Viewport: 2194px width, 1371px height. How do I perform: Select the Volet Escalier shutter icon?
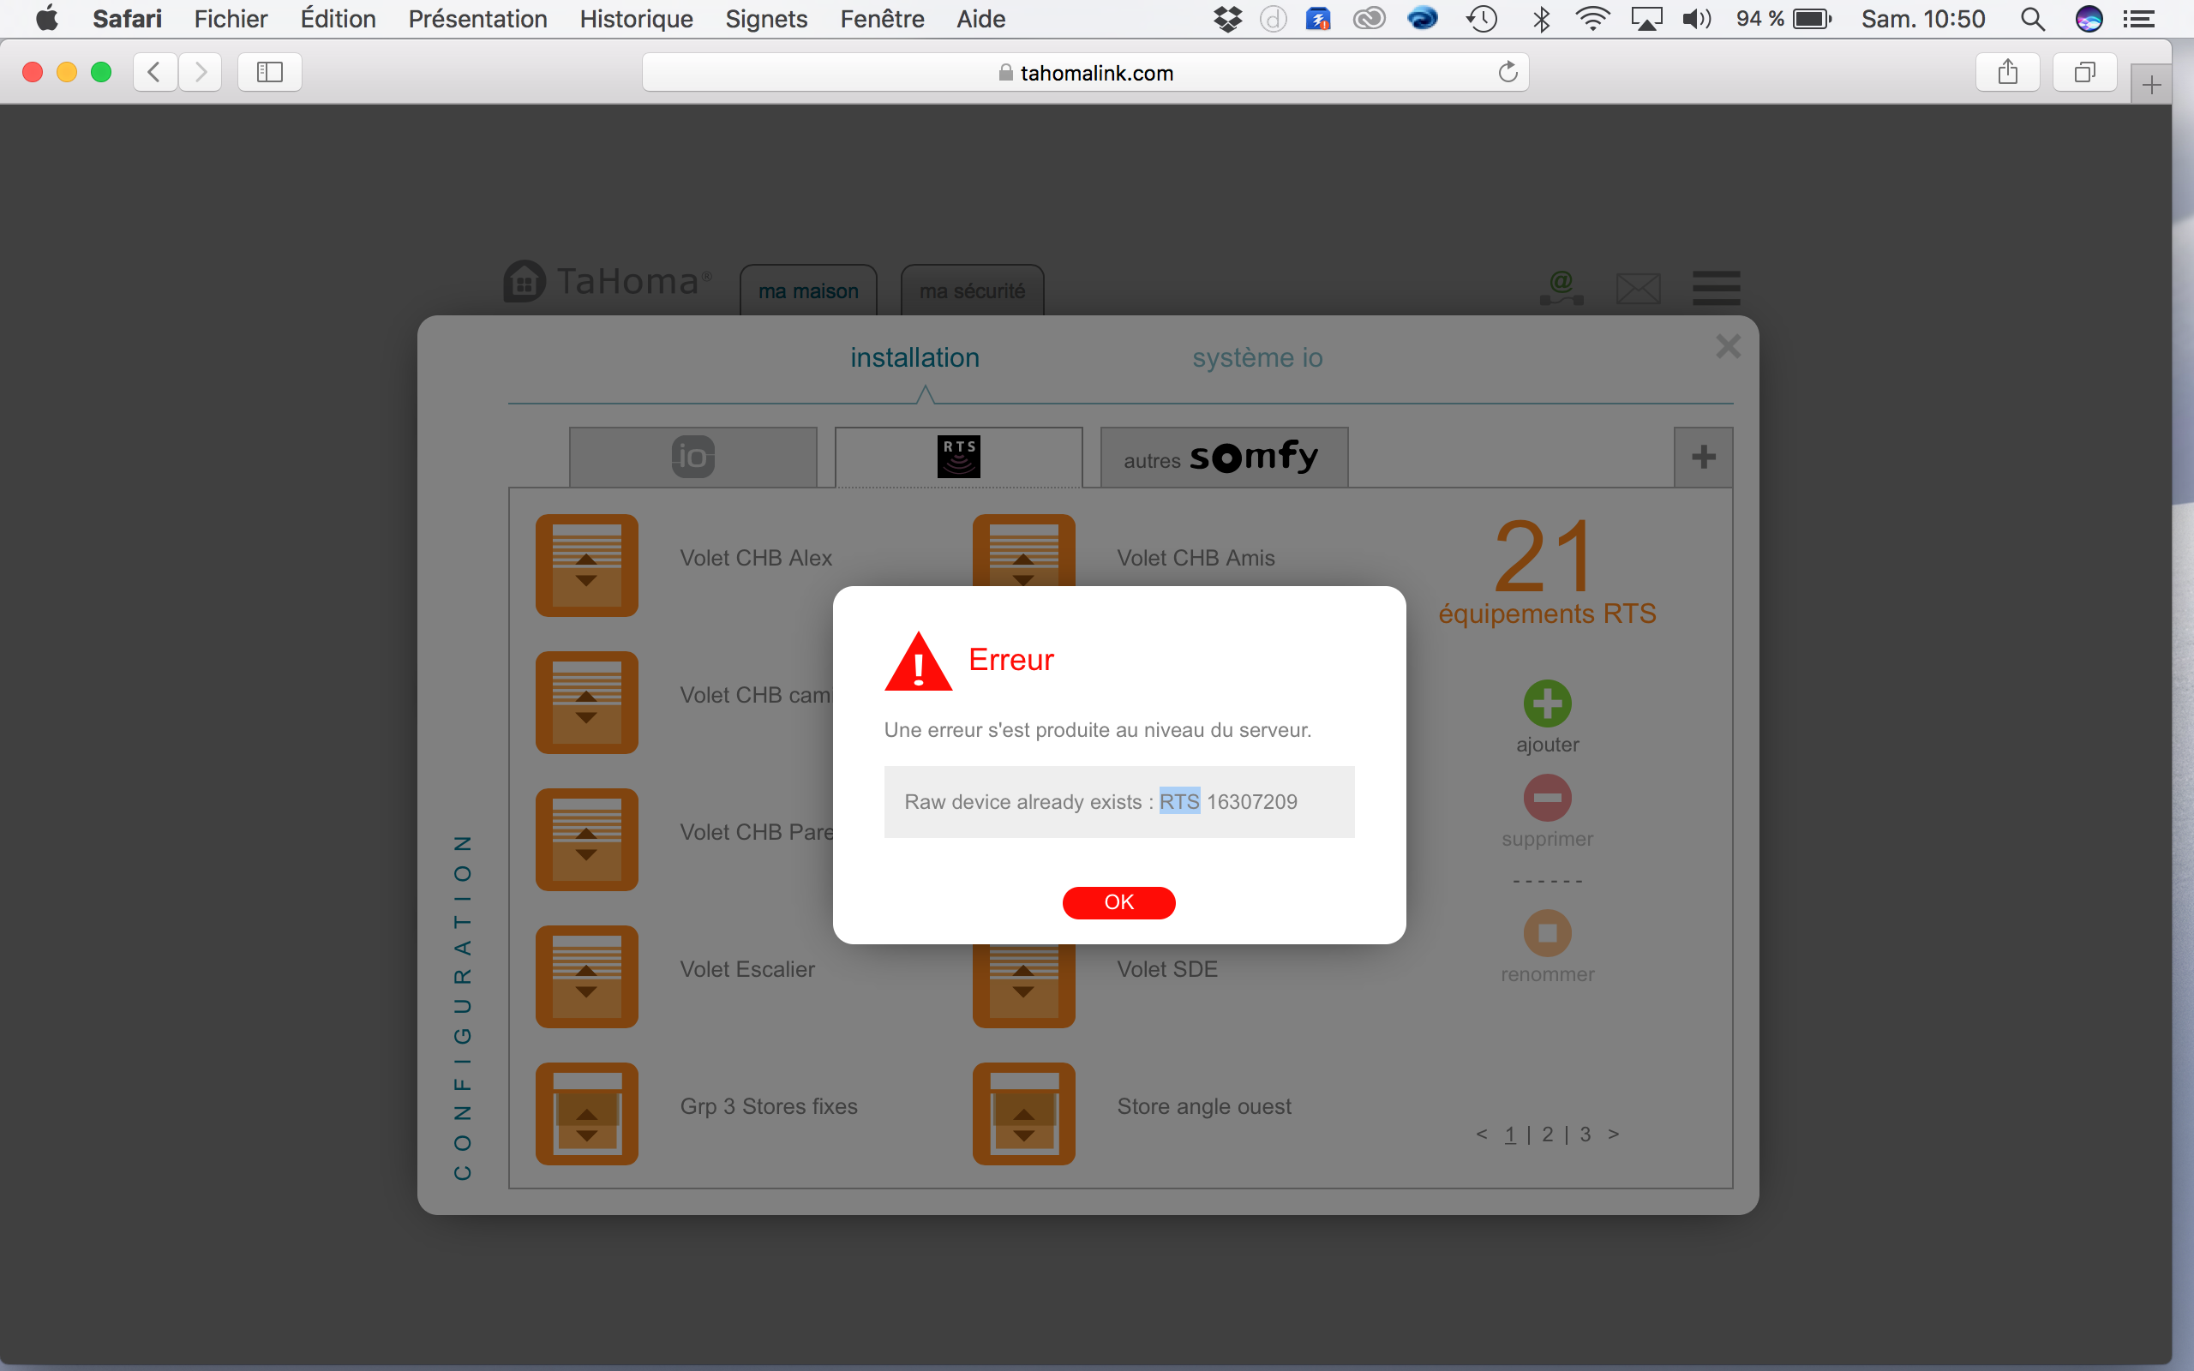[x=586, y=977]
